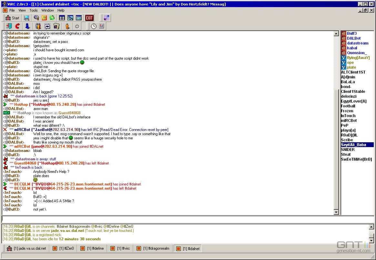The height and width of the screenshot is (260, 376).
Task: Open the Help menu
Action: pos(61,10)
